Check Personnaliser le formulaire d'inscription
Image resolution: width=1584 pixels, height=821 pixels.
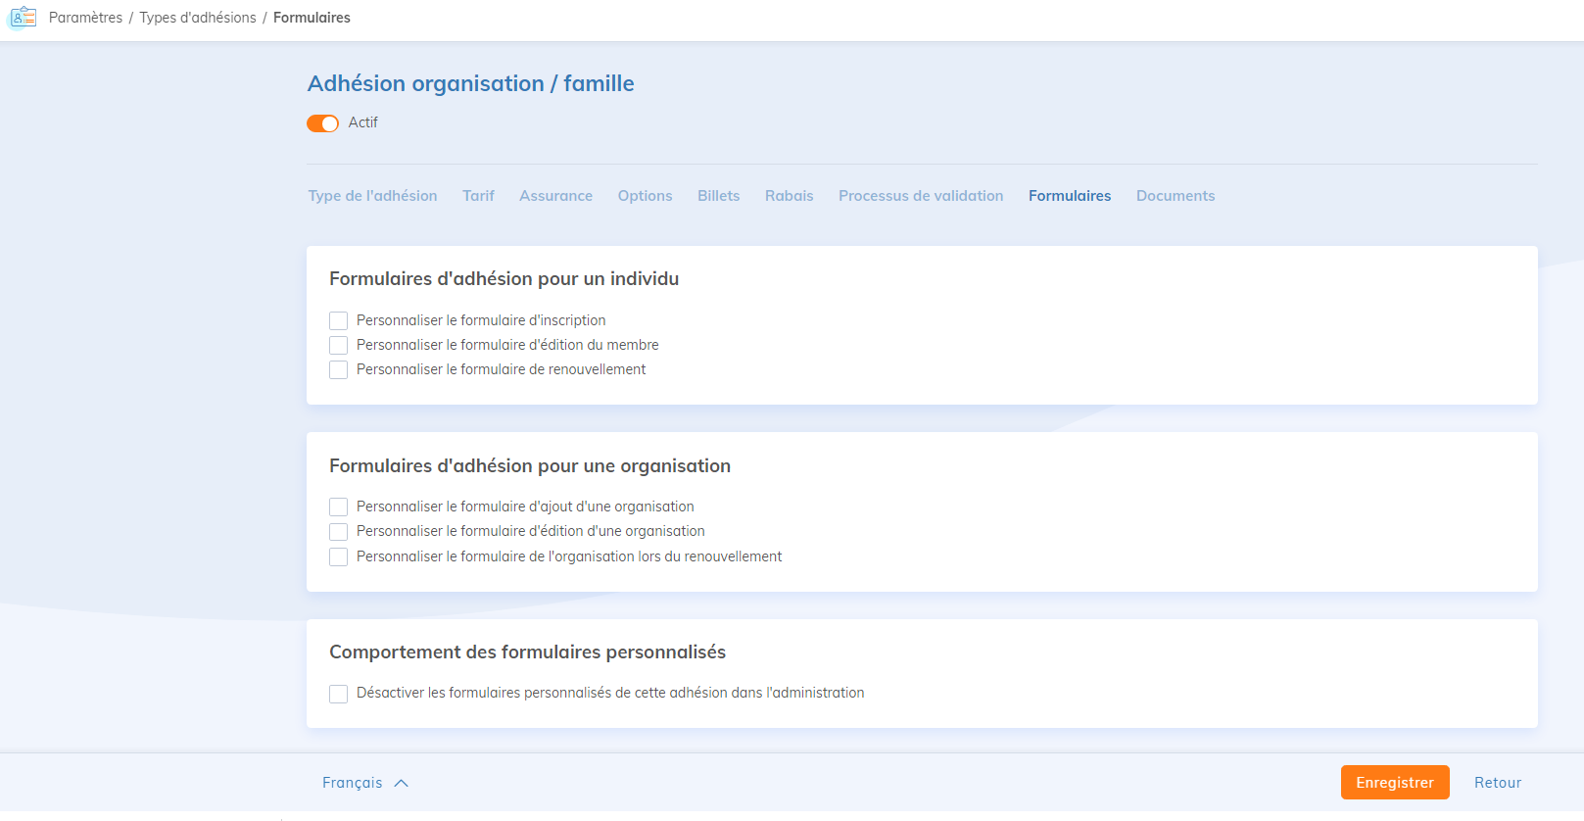click(339, 320)
